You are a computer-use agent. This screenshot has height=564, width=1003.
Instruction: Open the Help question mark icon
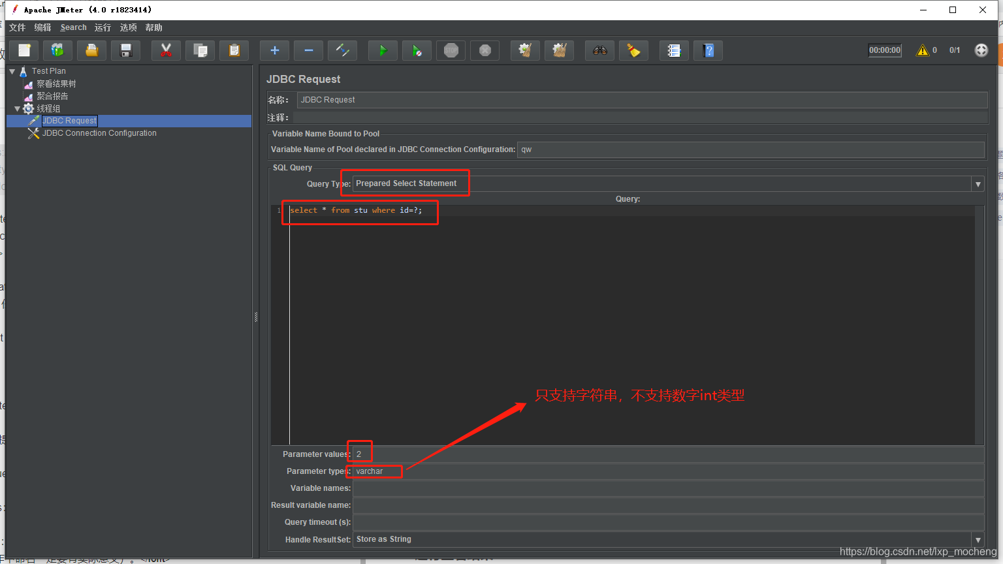click(708, 50)
